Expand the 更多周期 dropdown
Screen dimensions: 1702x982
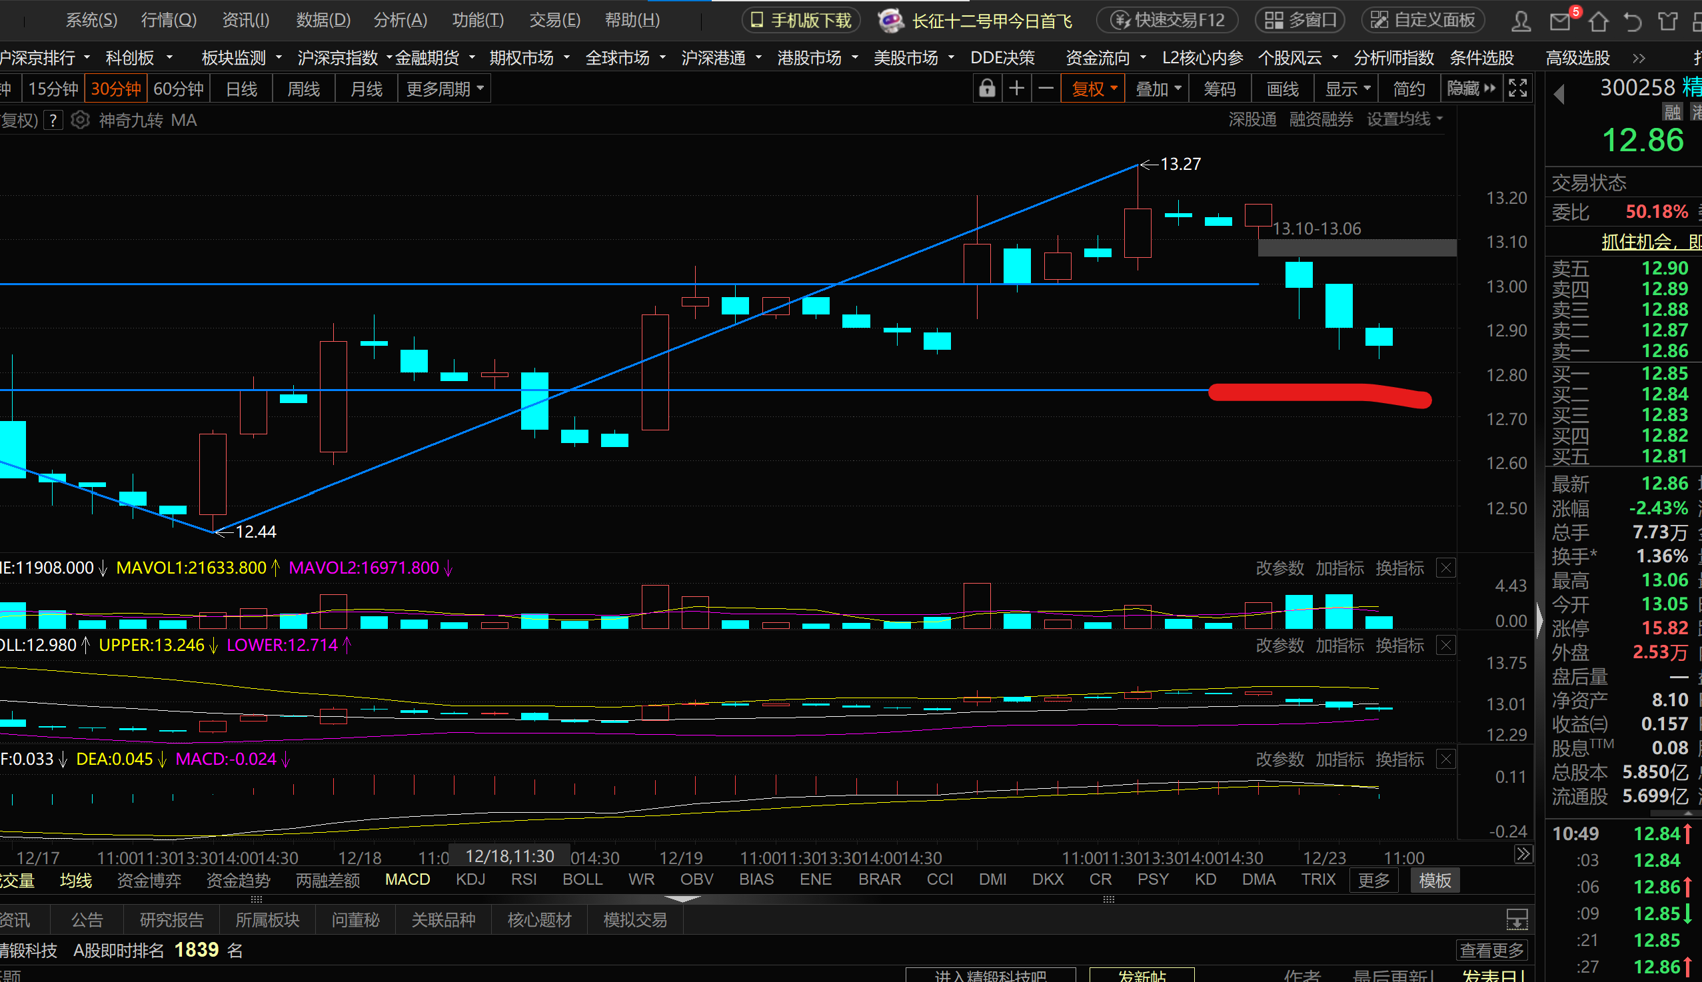tap(444, 89)
